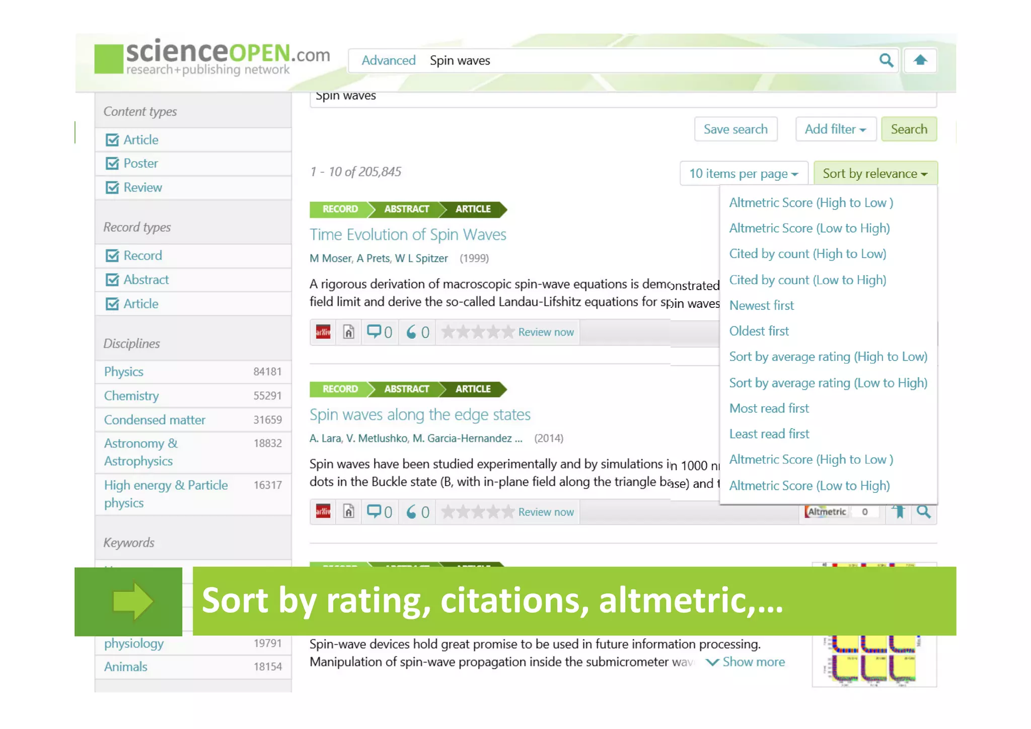The width and height of the screenshot is (1031, 729).
Task: Rate second result with the star rating
Action: point(478,512)
